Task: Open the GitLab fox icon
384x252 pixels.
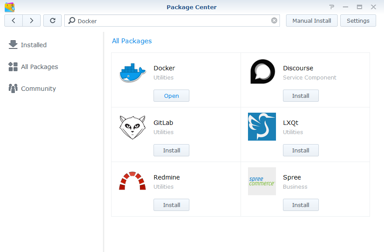Action: coord(133,128)
